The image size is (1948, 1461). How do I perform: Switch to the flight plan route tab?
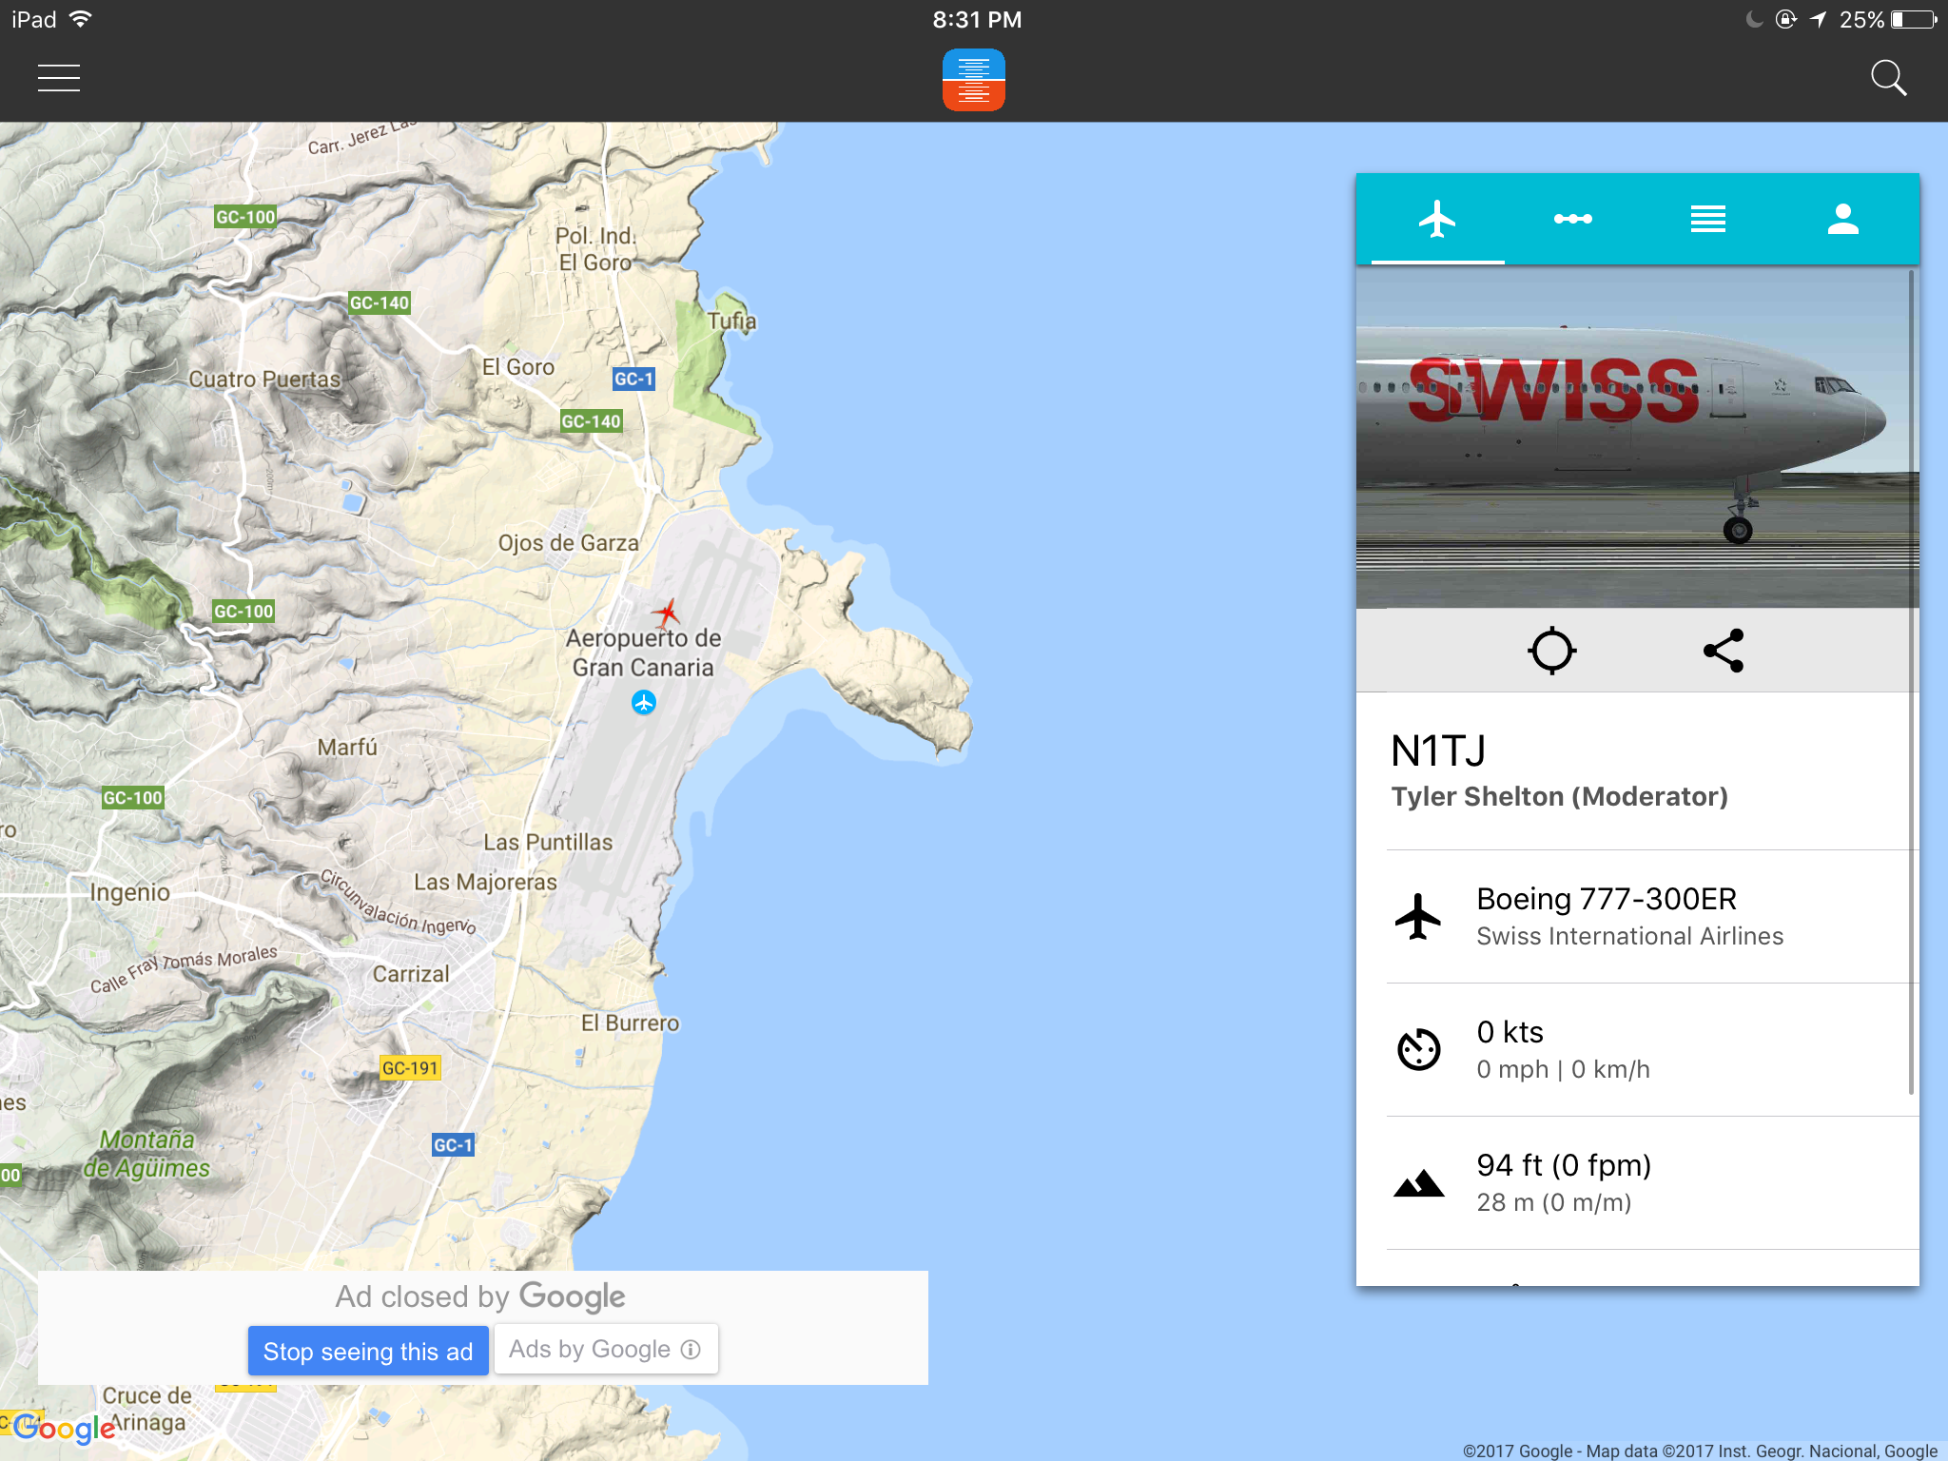pyautogui.click(x=1572, y=219)
